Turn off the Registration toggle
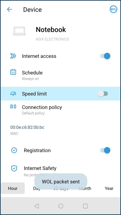 pyautogui.click(x=105, y=150)
